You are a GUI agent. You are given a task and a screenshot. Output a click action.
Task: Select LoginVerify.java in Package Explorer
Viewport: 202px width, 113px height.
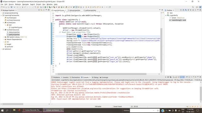16,27
